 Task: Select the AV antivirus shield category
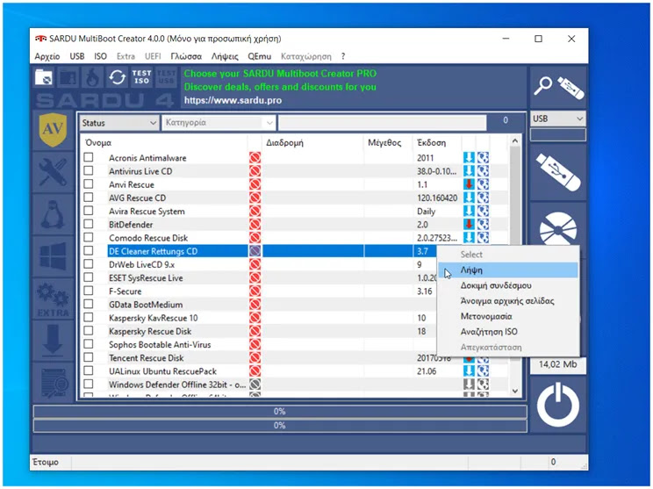pos(53,130)
